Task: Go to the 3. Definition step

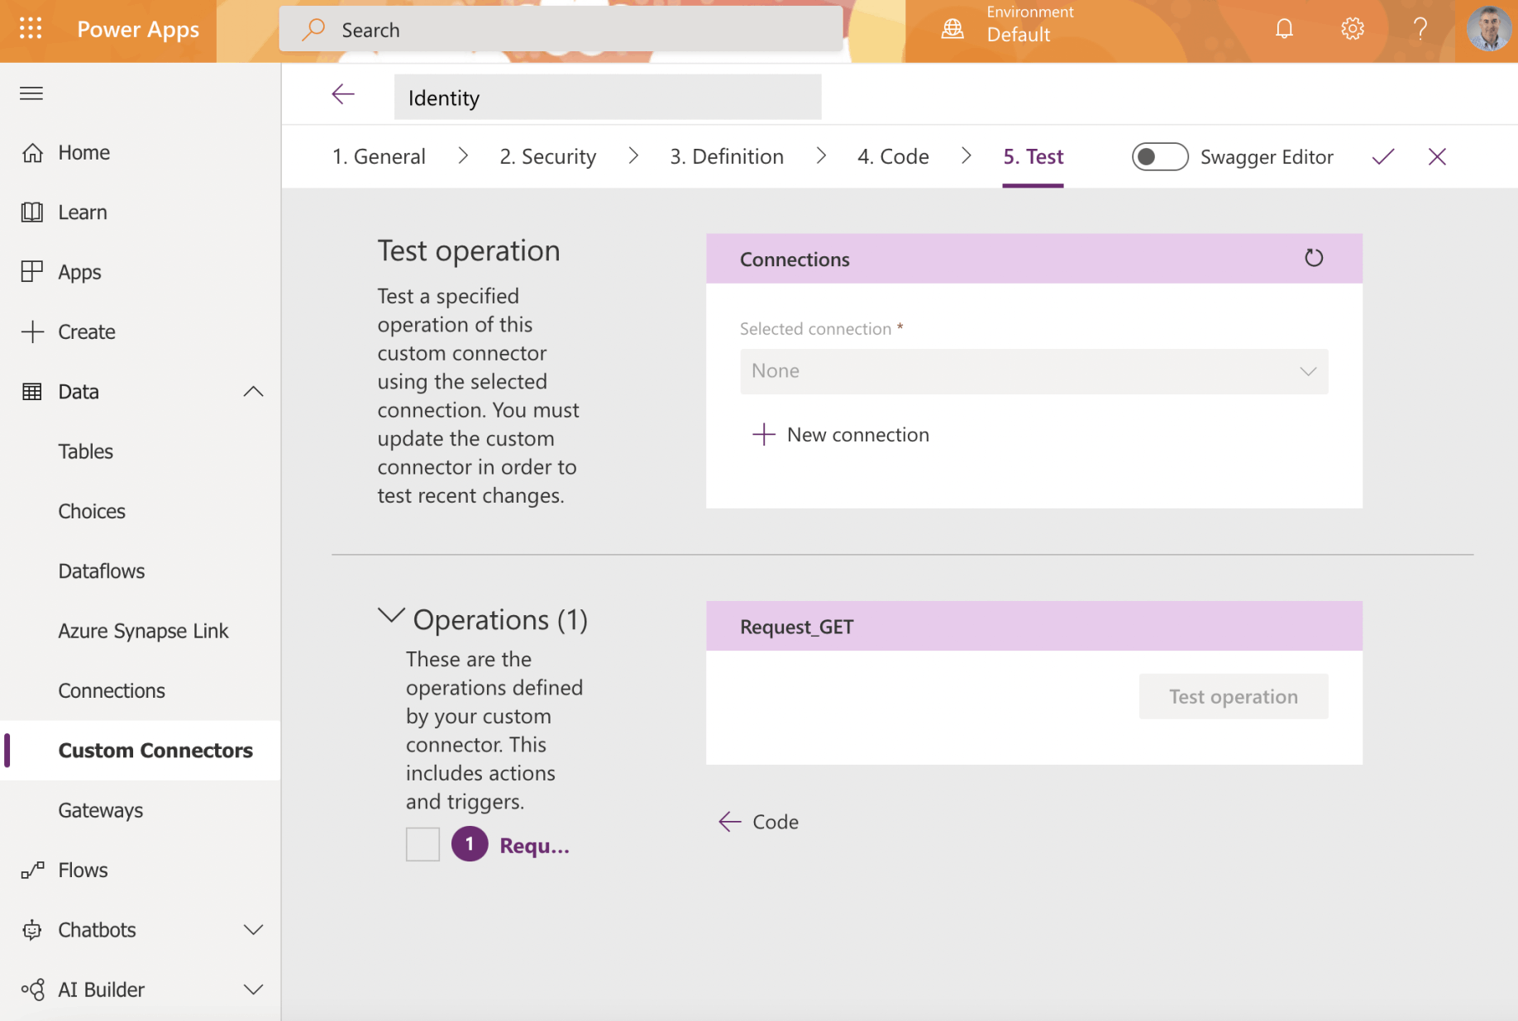Action: pyautogui.click(x=727, y=156)
